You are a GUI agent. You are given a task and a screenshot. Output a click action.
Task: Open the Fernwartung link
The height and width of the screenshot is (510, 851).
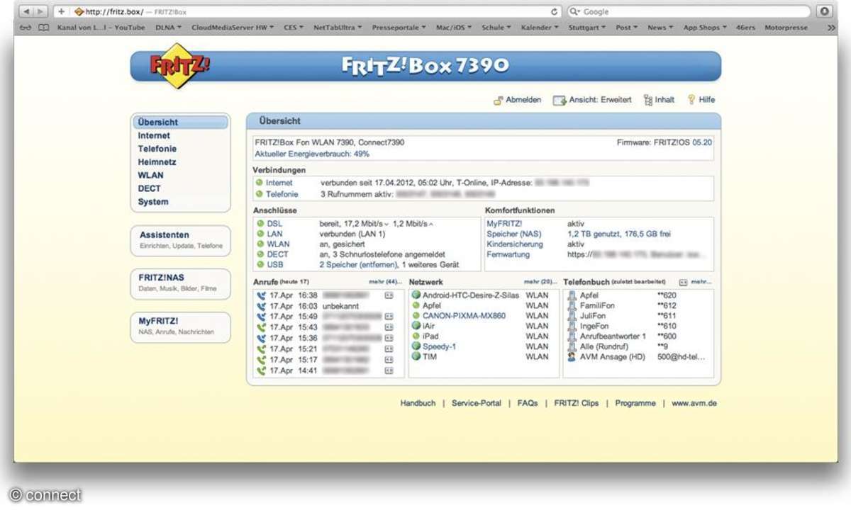click(510, 254)
